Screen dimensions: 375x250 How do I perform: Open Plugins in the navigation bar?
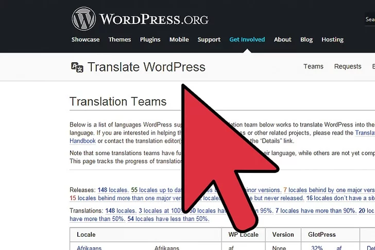point(150,40)
